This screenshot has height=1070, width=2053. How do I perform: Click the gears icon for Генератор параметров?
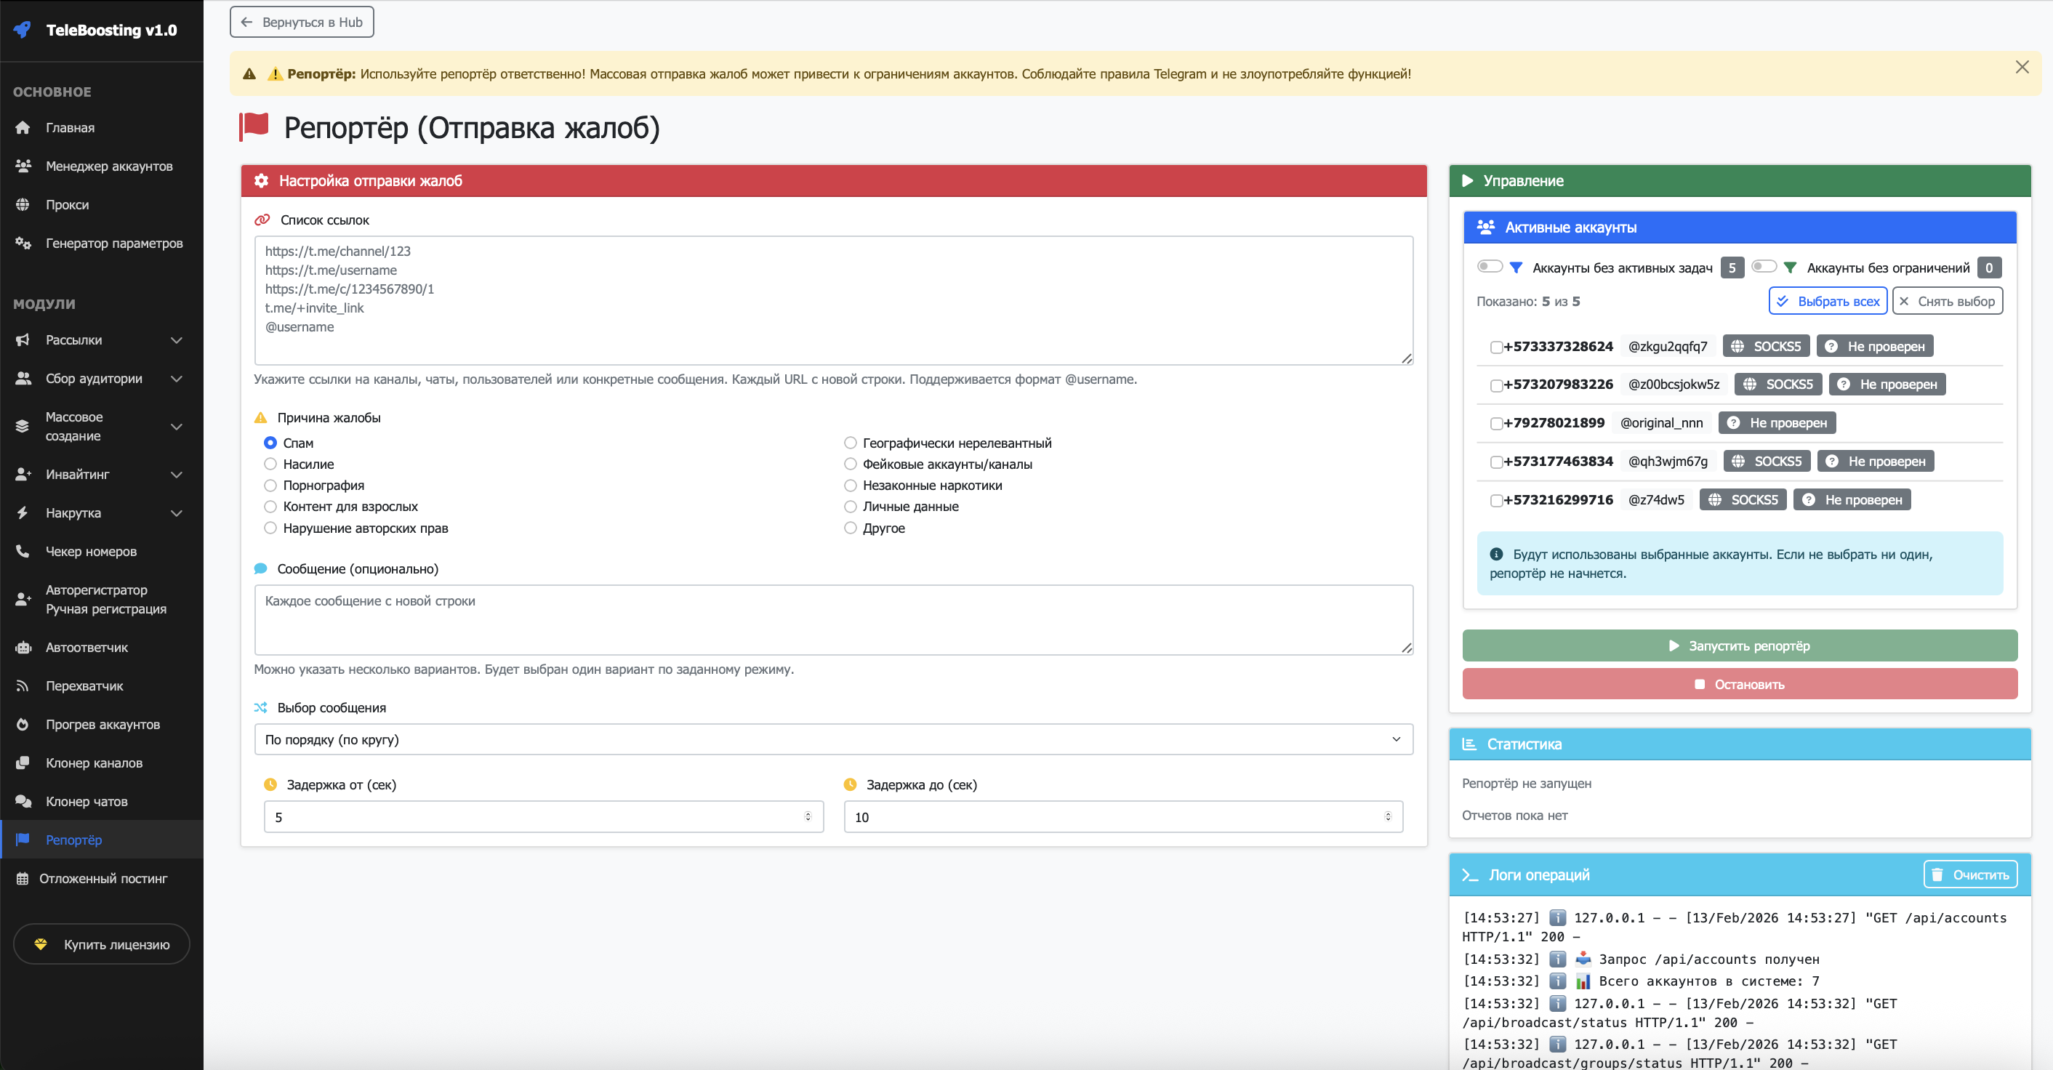point(23,243)
